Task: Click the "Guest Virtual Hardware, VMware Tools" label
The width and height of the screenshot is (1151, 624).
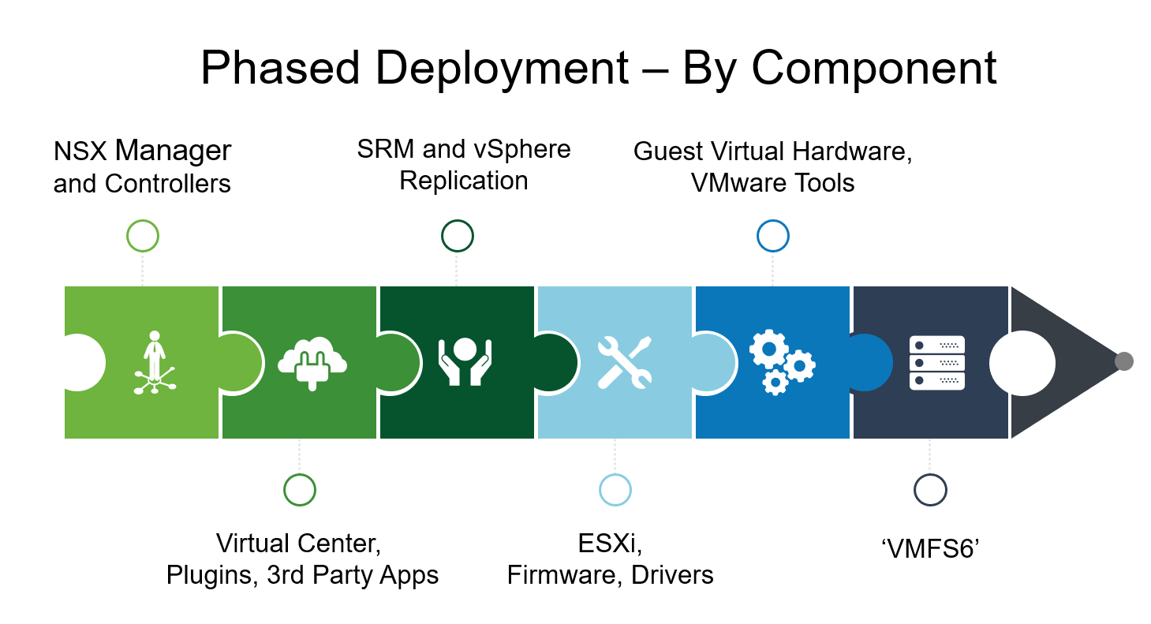Action: (773, 167)
